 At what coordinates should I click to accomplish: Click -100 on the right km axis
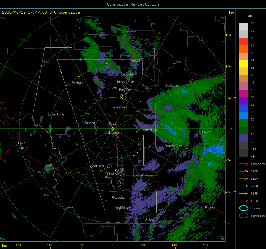(227, 192)
